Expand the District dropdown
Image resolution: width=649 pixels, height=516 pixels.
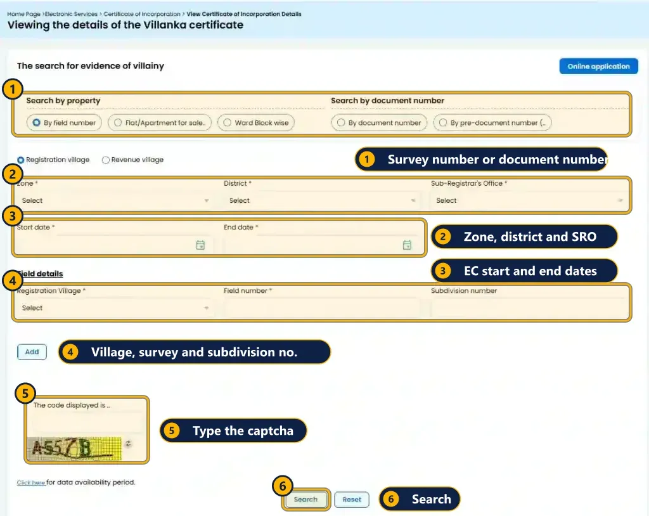point(322,200)
